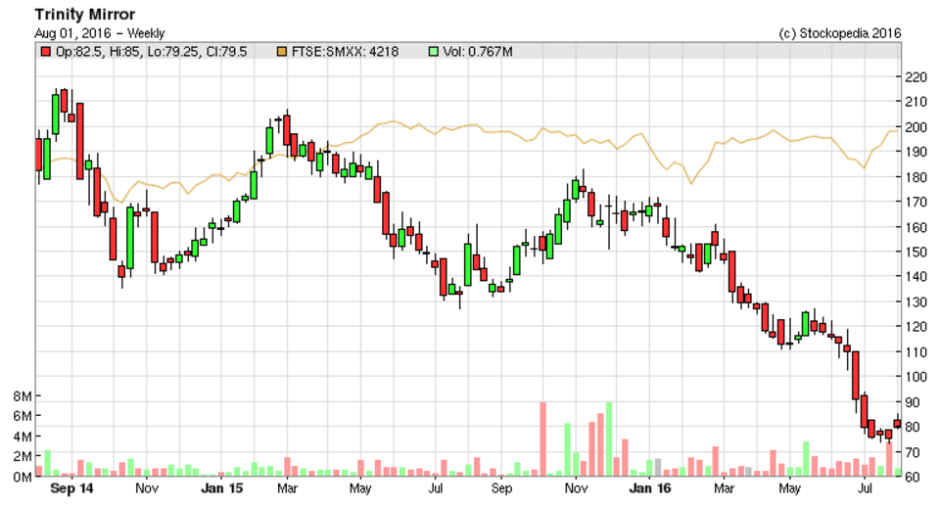This screenshot has height=508, width=940.
Task: Click the 'Vol: 0.767M' legend text
Action: click(x=478, y=52)
